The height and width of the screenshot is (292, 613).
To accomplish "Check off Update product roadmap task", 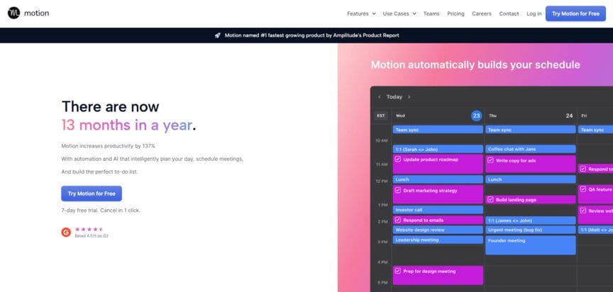I will (398, 159).
